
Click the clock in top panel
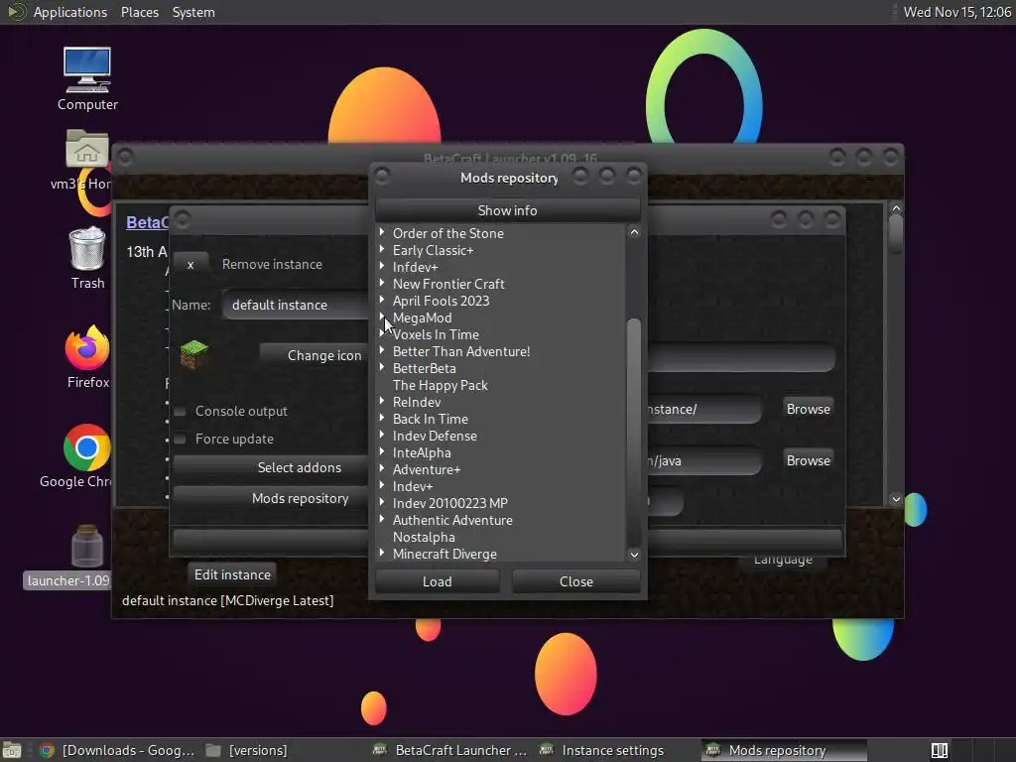(956, 12)
